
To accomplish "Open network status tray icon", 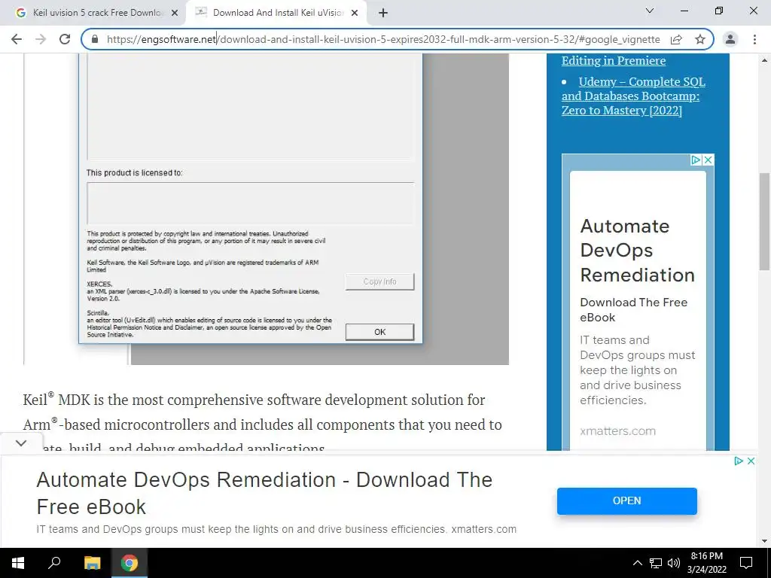I will pos(656,563).
